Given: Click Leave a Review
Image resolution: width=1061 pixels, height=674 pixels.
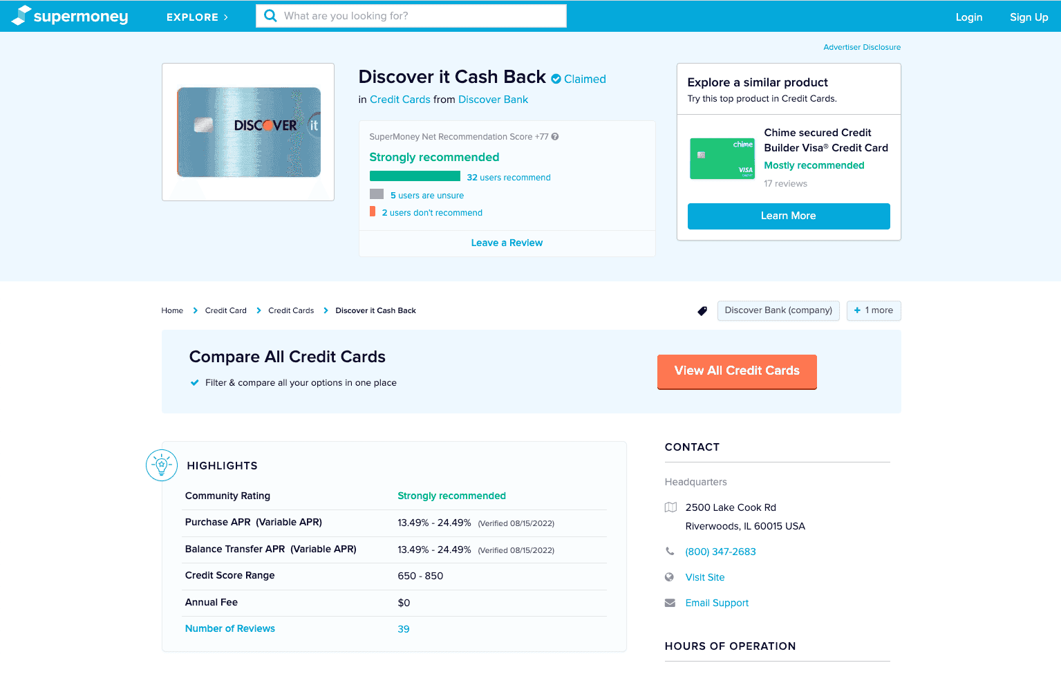Looking at the screenshot, I should coord(507,243).
